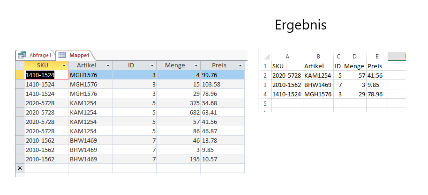Click the Access cell with price 63.41
The image size is (428, 195).
coord(223,113)
